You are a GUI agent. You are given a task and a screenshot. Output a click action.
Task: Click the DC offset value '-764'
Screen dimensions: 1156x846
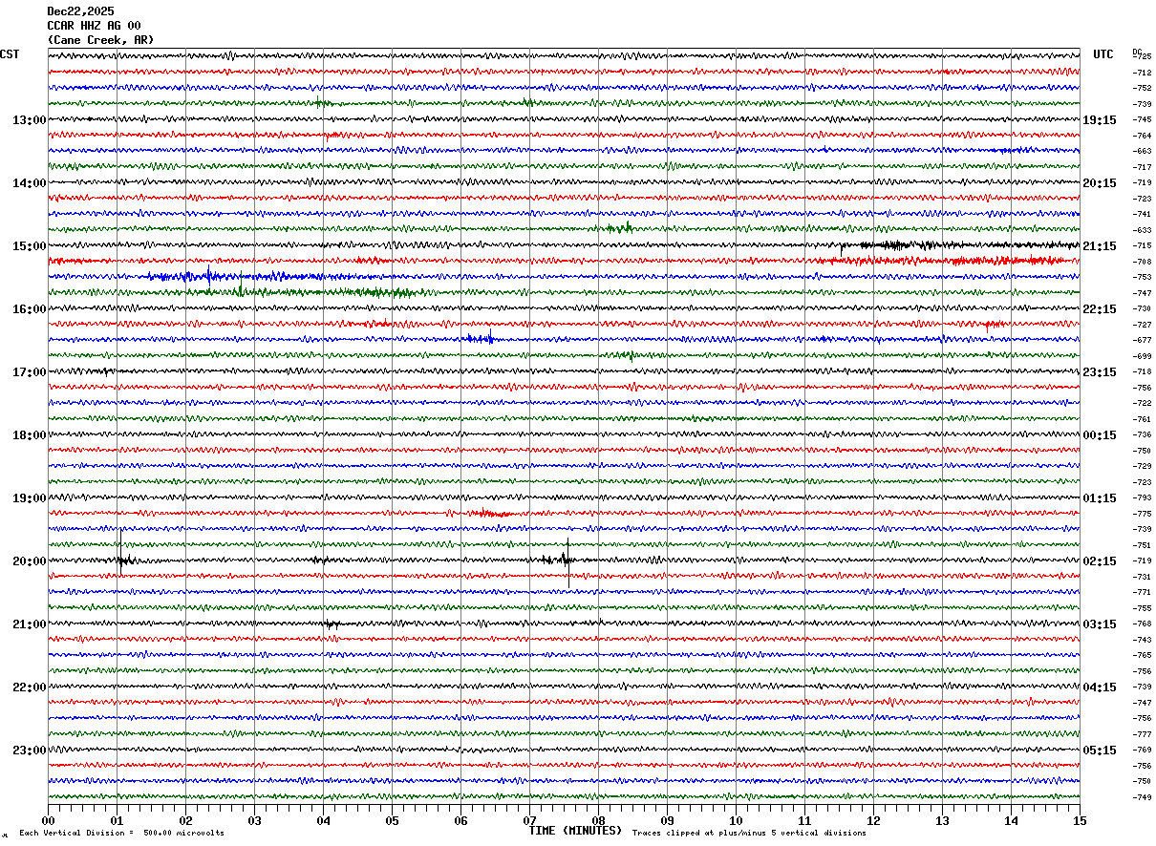(x=1142, y=136)
